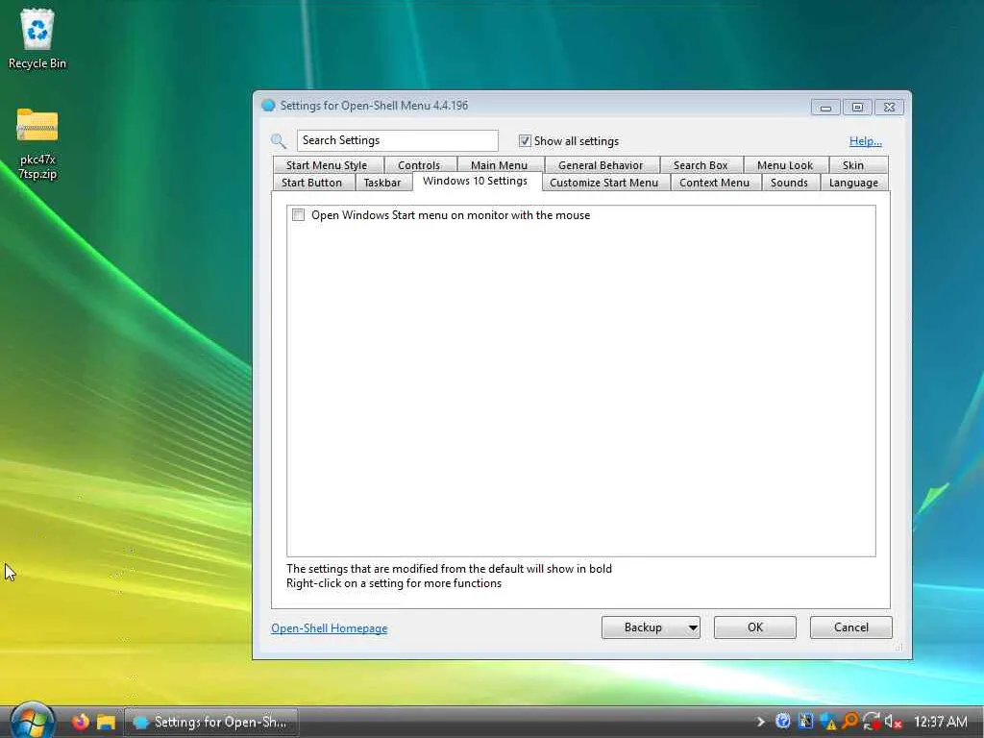The width and height of the screenshot is (984, 738).
Task: Click the 12:37 AM taskbar clock
Action: [x=940, y=722]
